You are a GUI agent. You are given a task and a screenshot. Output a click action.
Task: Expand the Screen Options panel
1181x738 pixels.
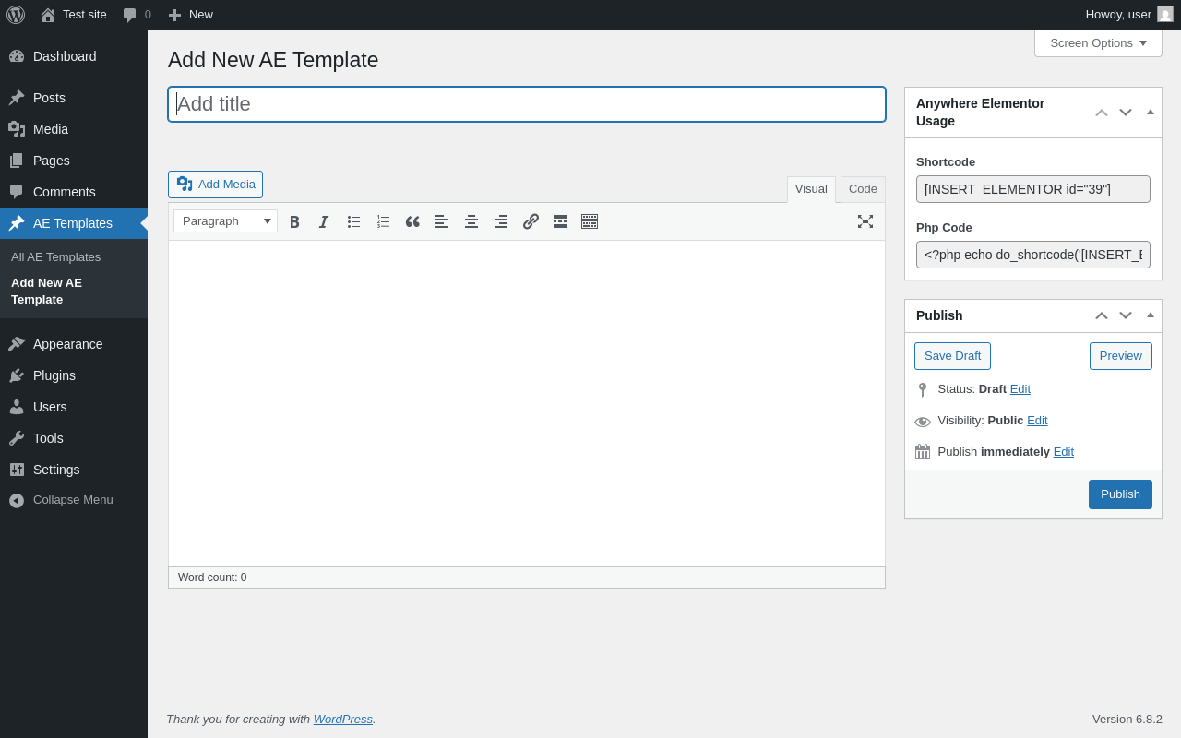tap(1098, 43)
